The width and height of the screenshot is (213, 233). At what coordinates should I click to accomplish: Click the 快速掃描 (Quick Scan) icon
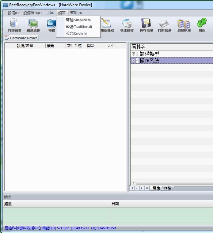pyautogui.click(x=127, y=23)
